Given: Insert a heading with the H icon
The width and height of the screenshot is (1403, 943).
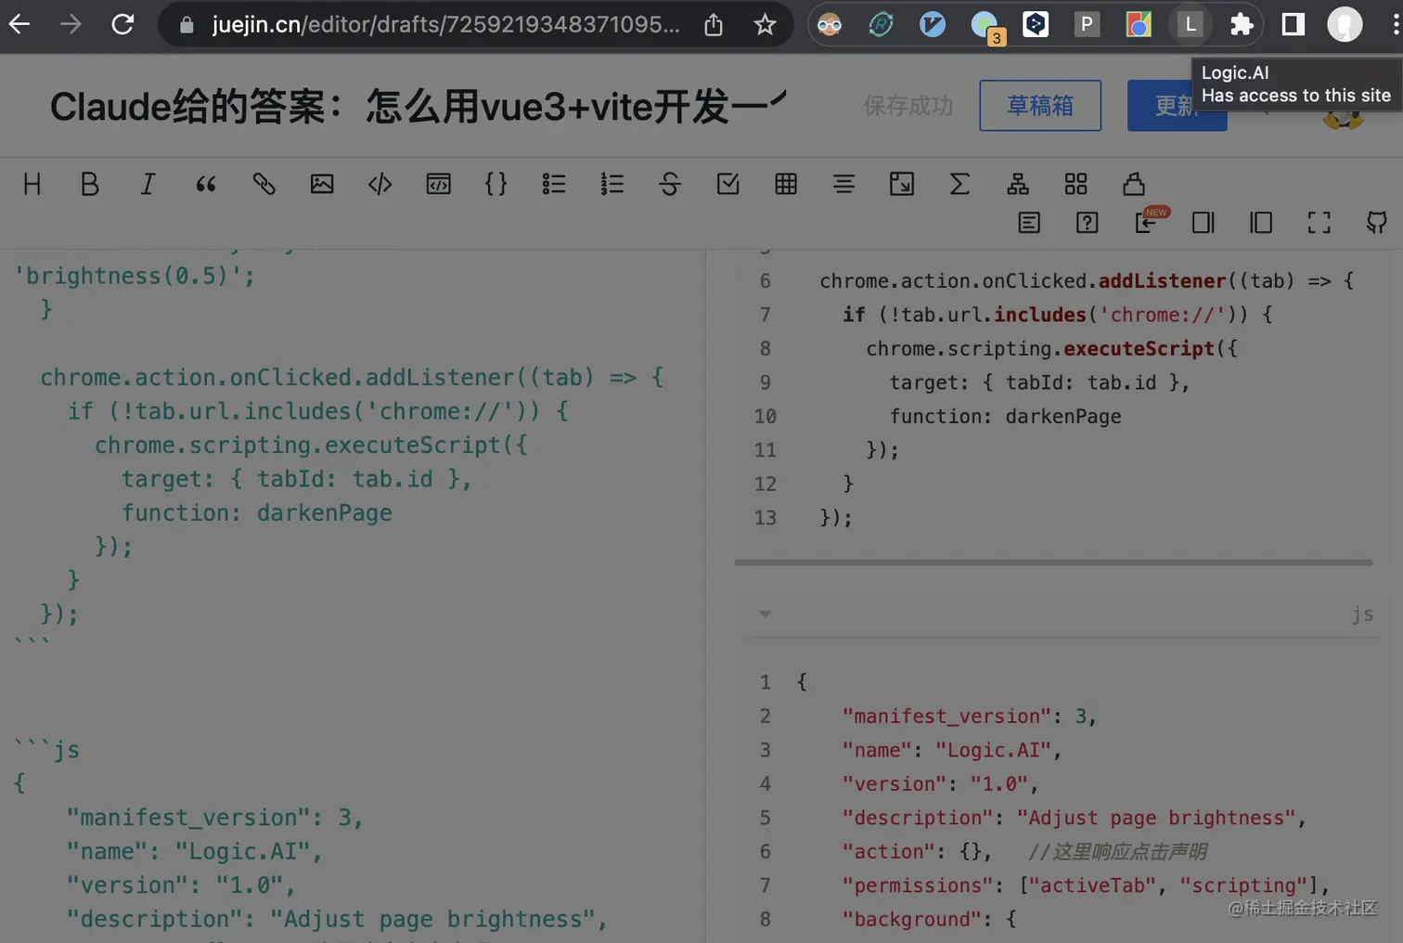Looking at the screenshot, I should pos(32,184).
